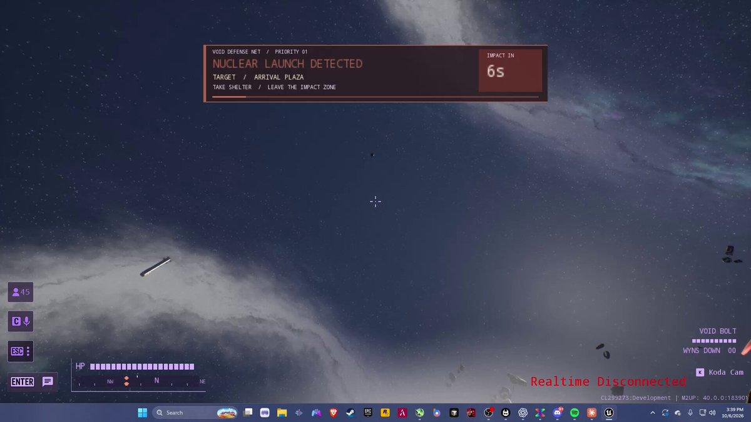Click the VOID DEFENSE NET / PRIORITY 01 label

click(260, 52)
